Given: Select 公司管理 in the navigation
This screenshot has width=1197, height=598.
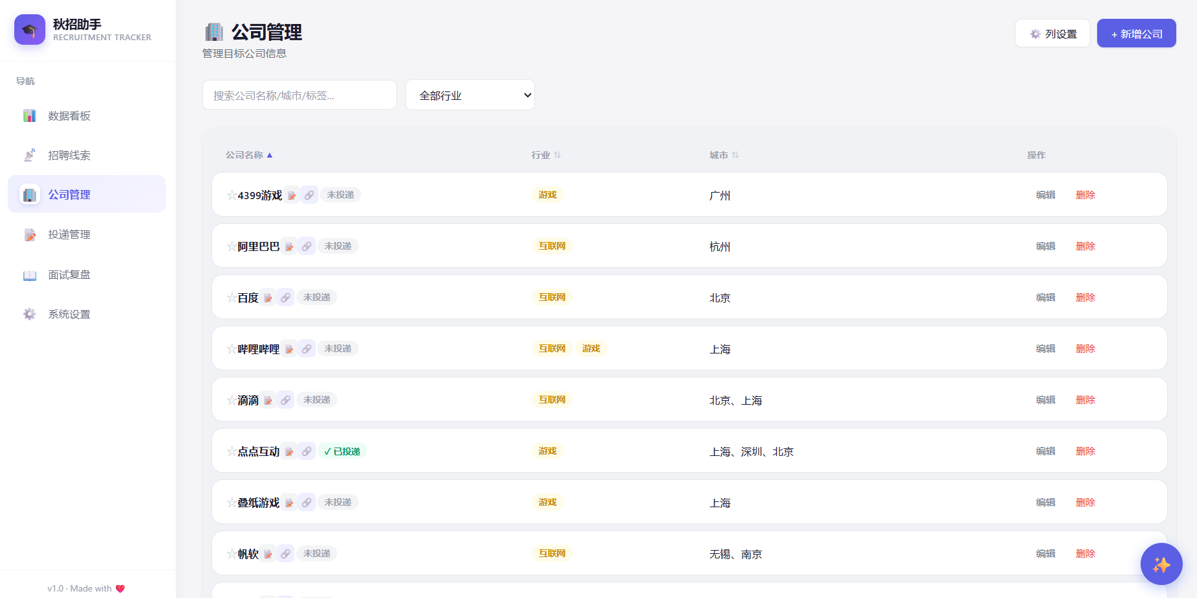Looking at the screenshot, I should 87,195.
